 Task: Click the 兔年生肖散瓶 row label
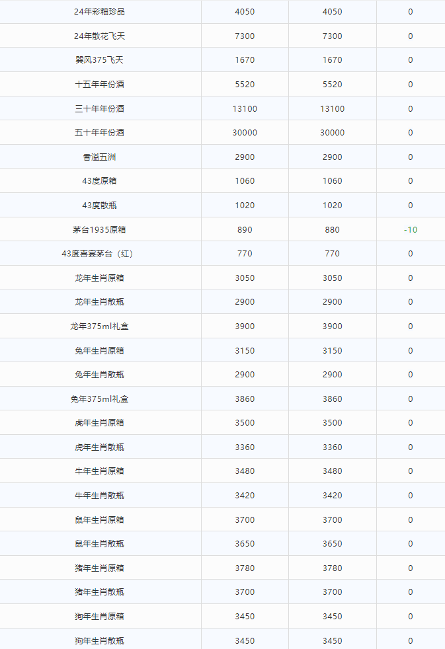[x=99, y=375]
